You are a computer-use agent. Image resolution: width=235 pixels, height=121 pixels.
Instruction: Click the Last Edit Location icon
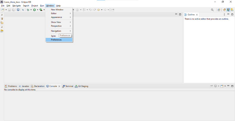[90, 10]
